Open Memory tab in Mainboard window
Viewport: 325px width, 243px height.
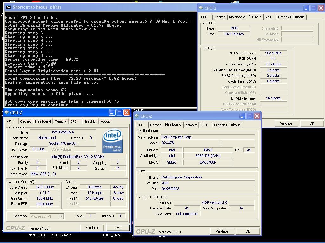coord(191,125)
